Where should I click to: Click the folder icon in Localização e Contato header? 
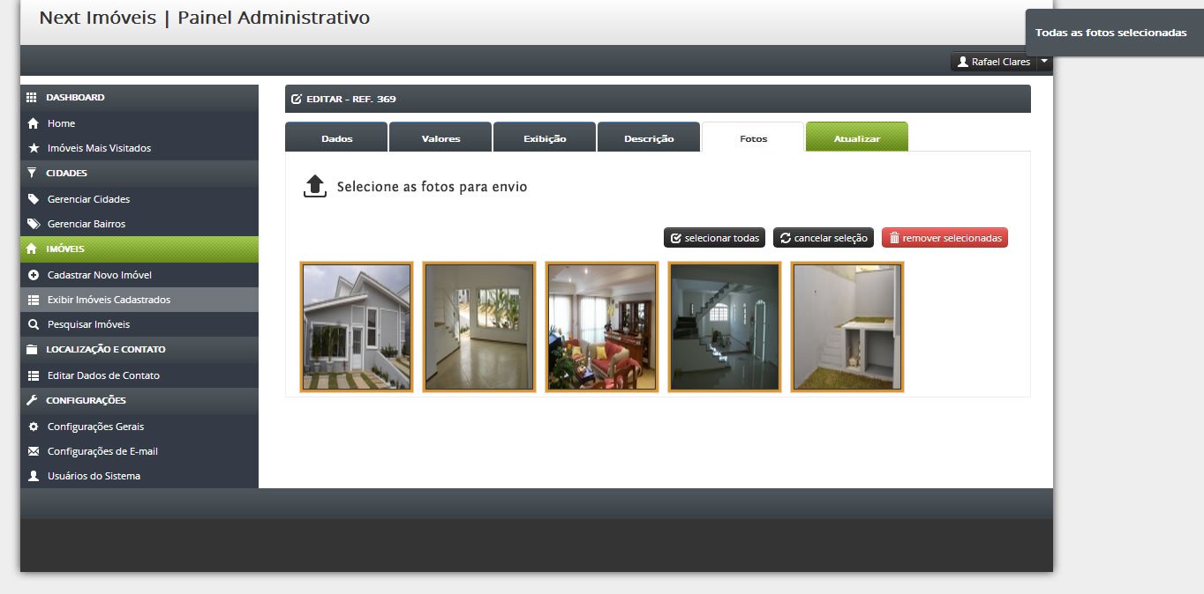pos(32,349)
